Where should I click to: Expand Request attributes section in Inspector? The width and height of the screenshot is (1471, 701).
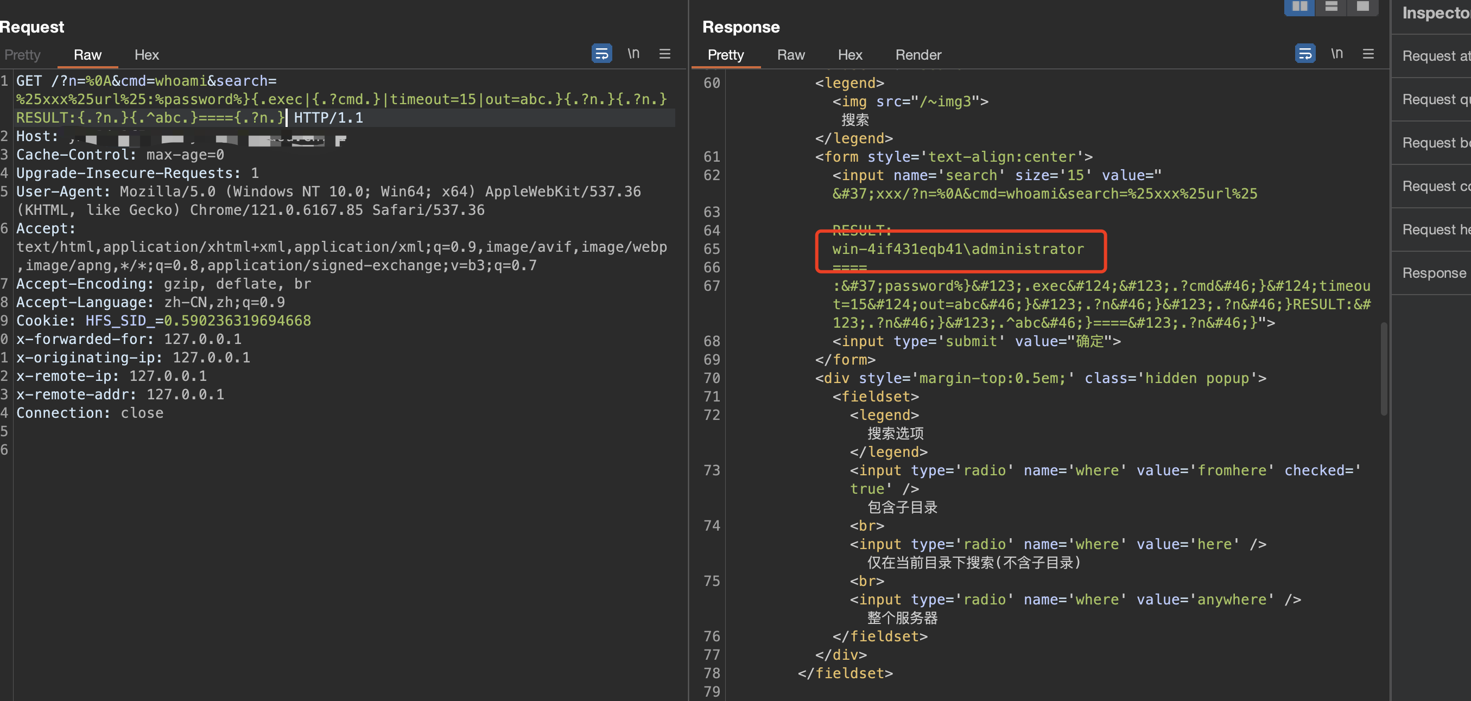[x=1431, y=56]
